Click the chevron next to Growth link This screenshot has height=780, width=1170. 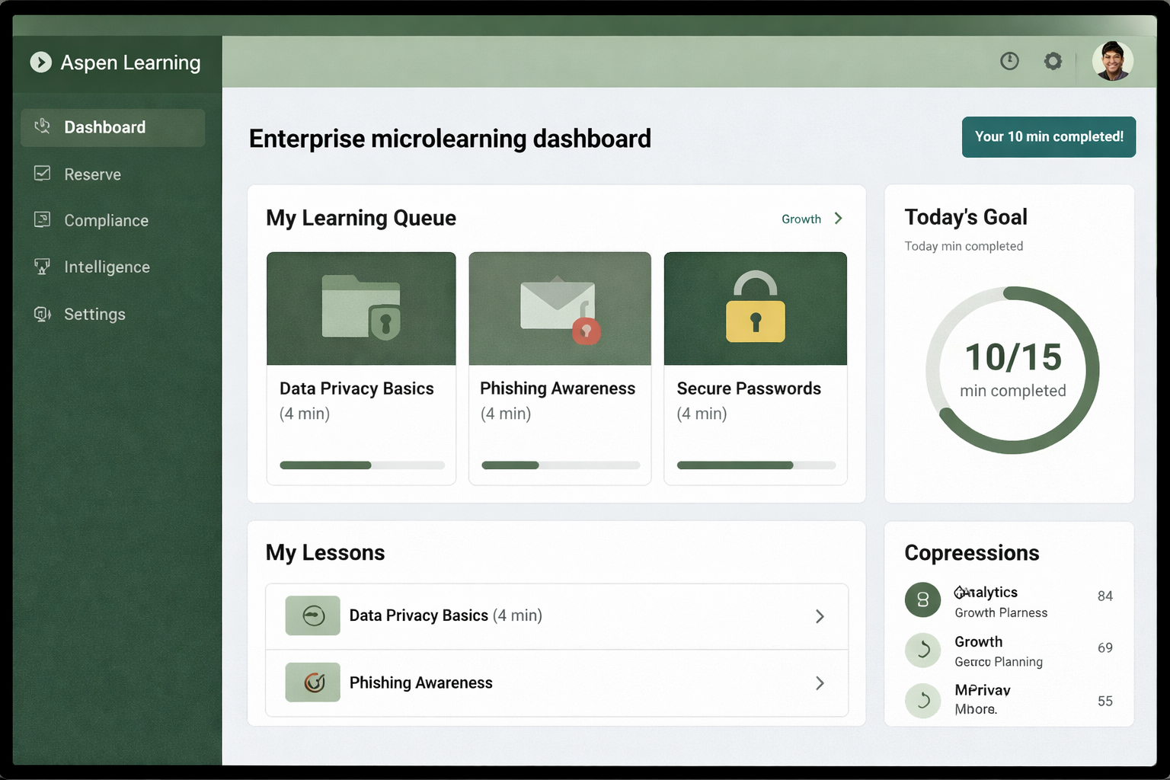coord(839,219)
